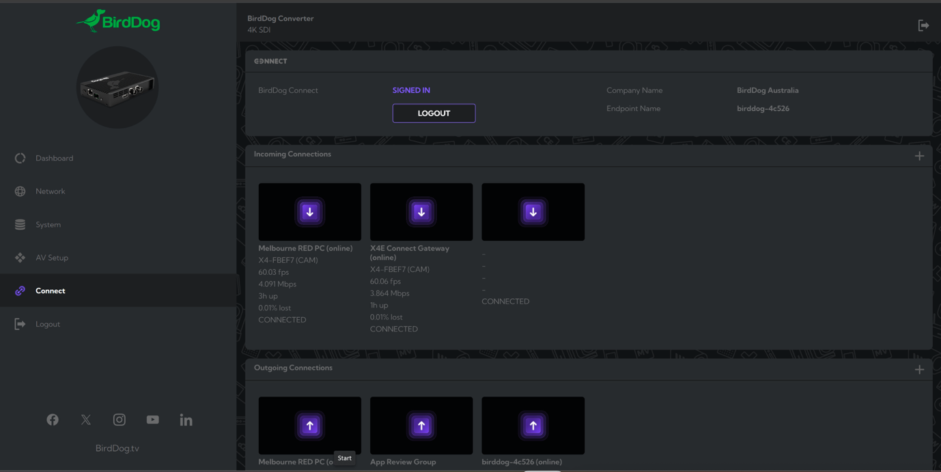Select the endpoint name birddog-4c526
Viewport: 941px width, 472px height.
coord(763,108)
